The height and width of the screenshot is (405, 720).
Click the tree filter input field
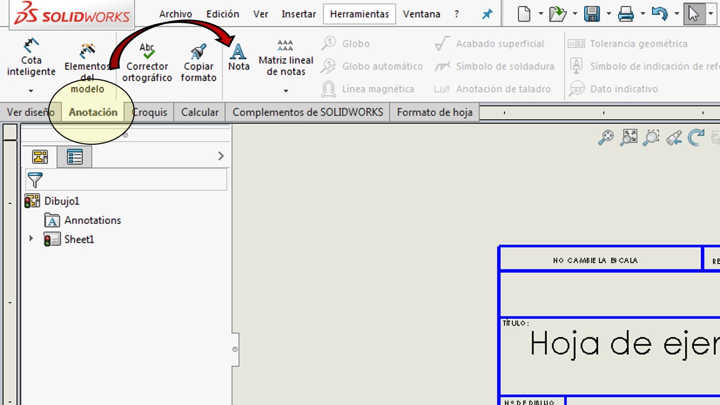[126, 180]
